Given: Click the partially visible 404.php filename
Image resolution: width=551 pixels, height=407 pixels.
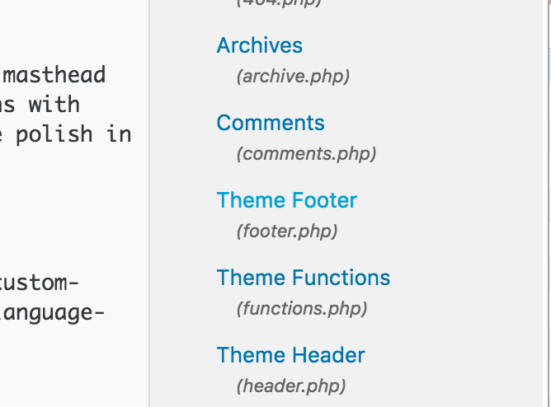Looking at the screenshot, I should coord(279,3).
